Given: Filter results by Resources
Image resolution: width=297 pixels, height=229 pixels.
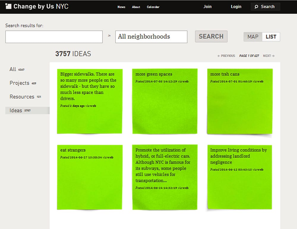Looking at the screenshot, I should point(22,97).
